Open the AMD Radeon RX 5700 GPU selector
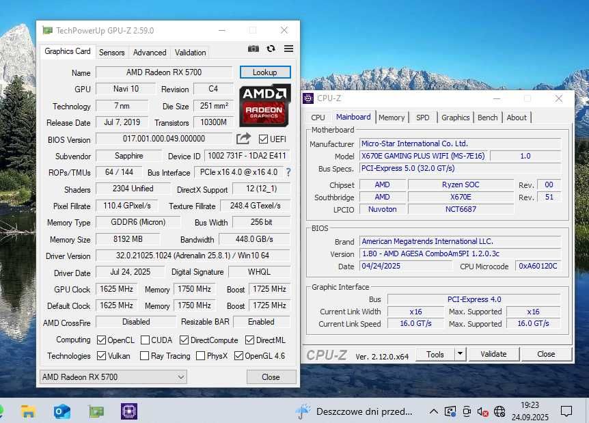 [x=113, y=377]
